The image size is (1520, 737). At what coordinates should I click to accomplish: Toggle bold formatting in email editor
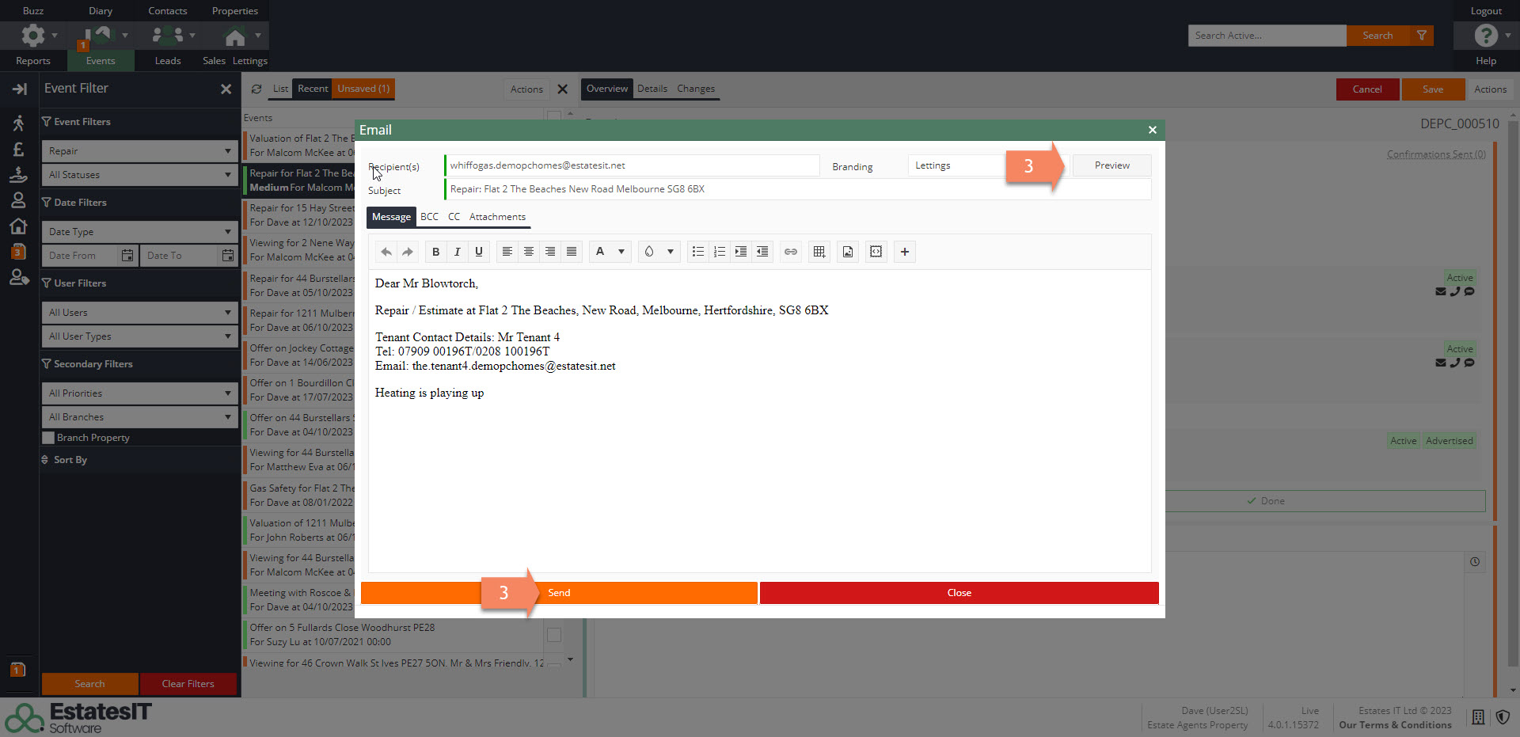(435, 252)
